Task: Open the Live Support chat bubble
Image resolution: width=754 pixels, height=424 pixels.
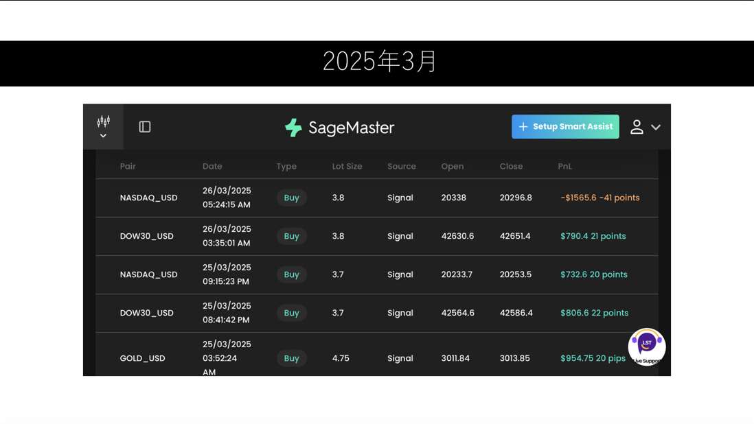Action: coord(646,346)
